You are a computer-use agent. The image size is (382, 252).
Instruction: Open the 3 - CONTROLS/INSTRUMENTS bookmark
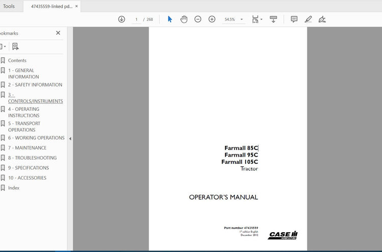tap(35, 98)
